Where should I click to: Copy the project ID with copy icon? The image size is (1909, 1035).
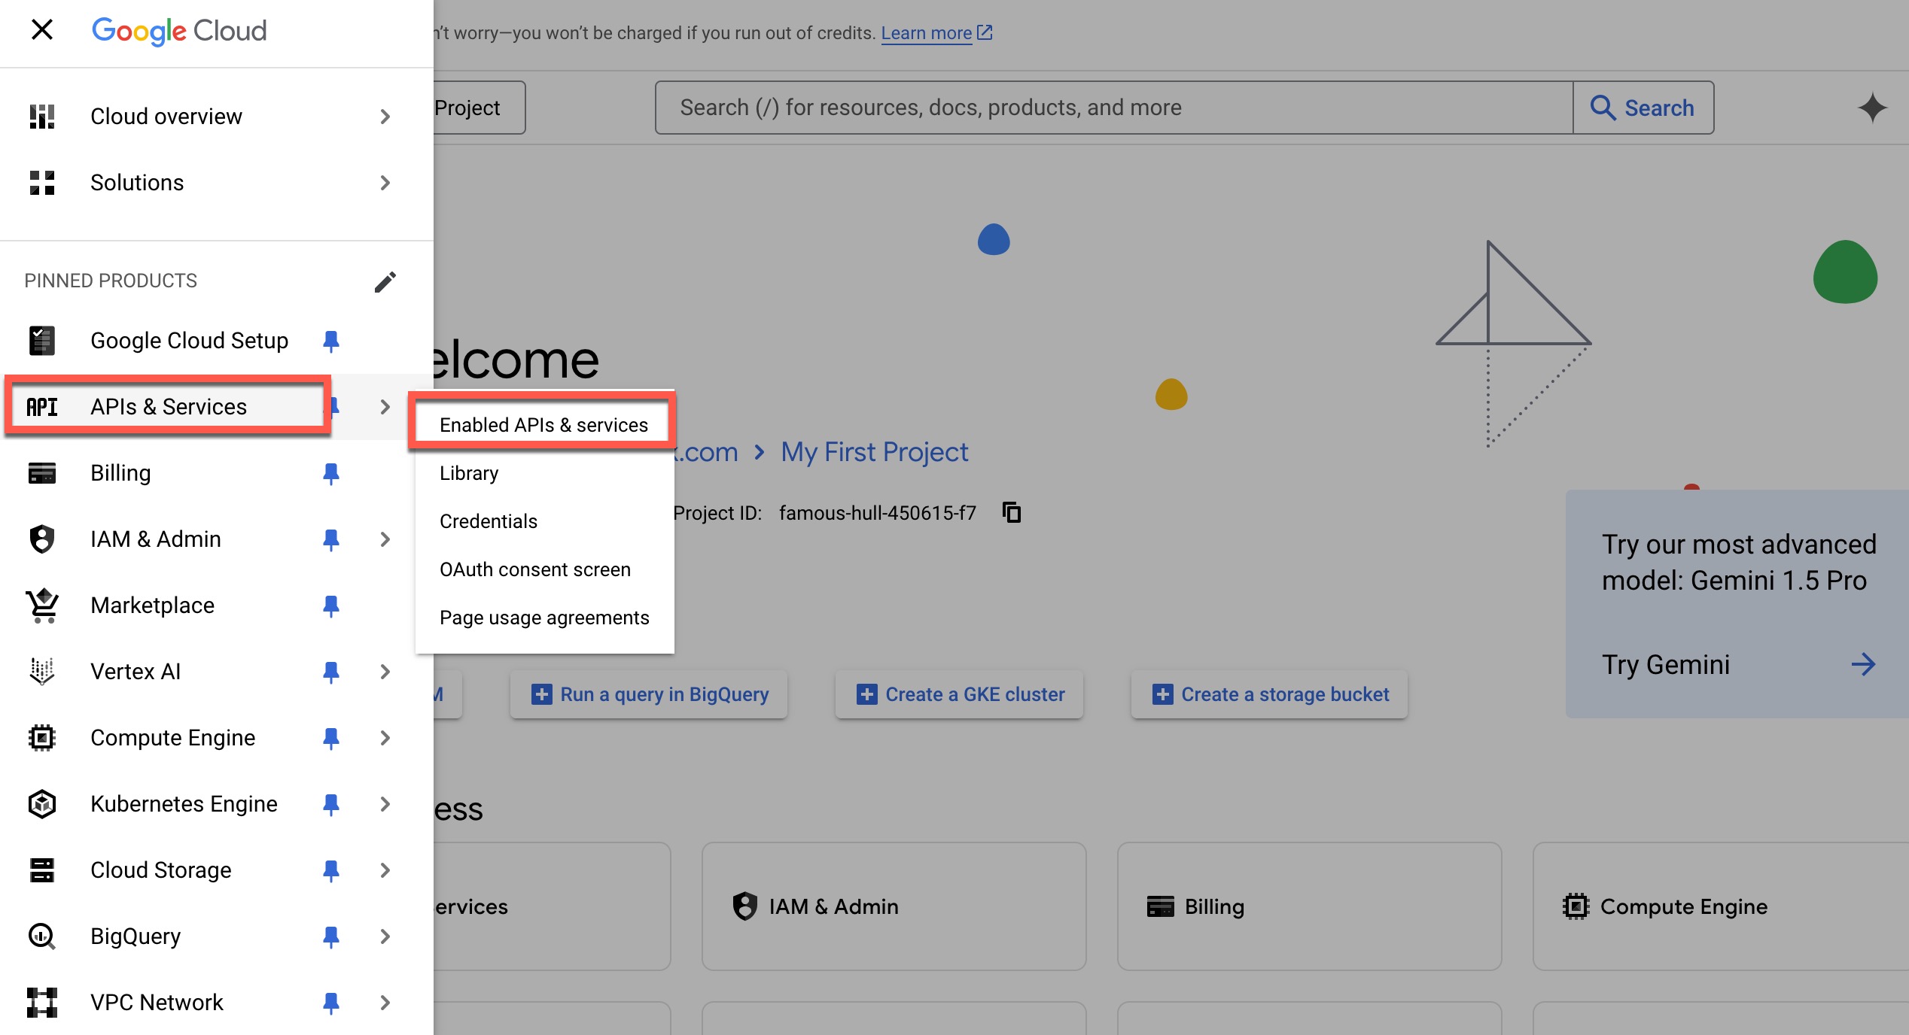tap(1012, 512)
